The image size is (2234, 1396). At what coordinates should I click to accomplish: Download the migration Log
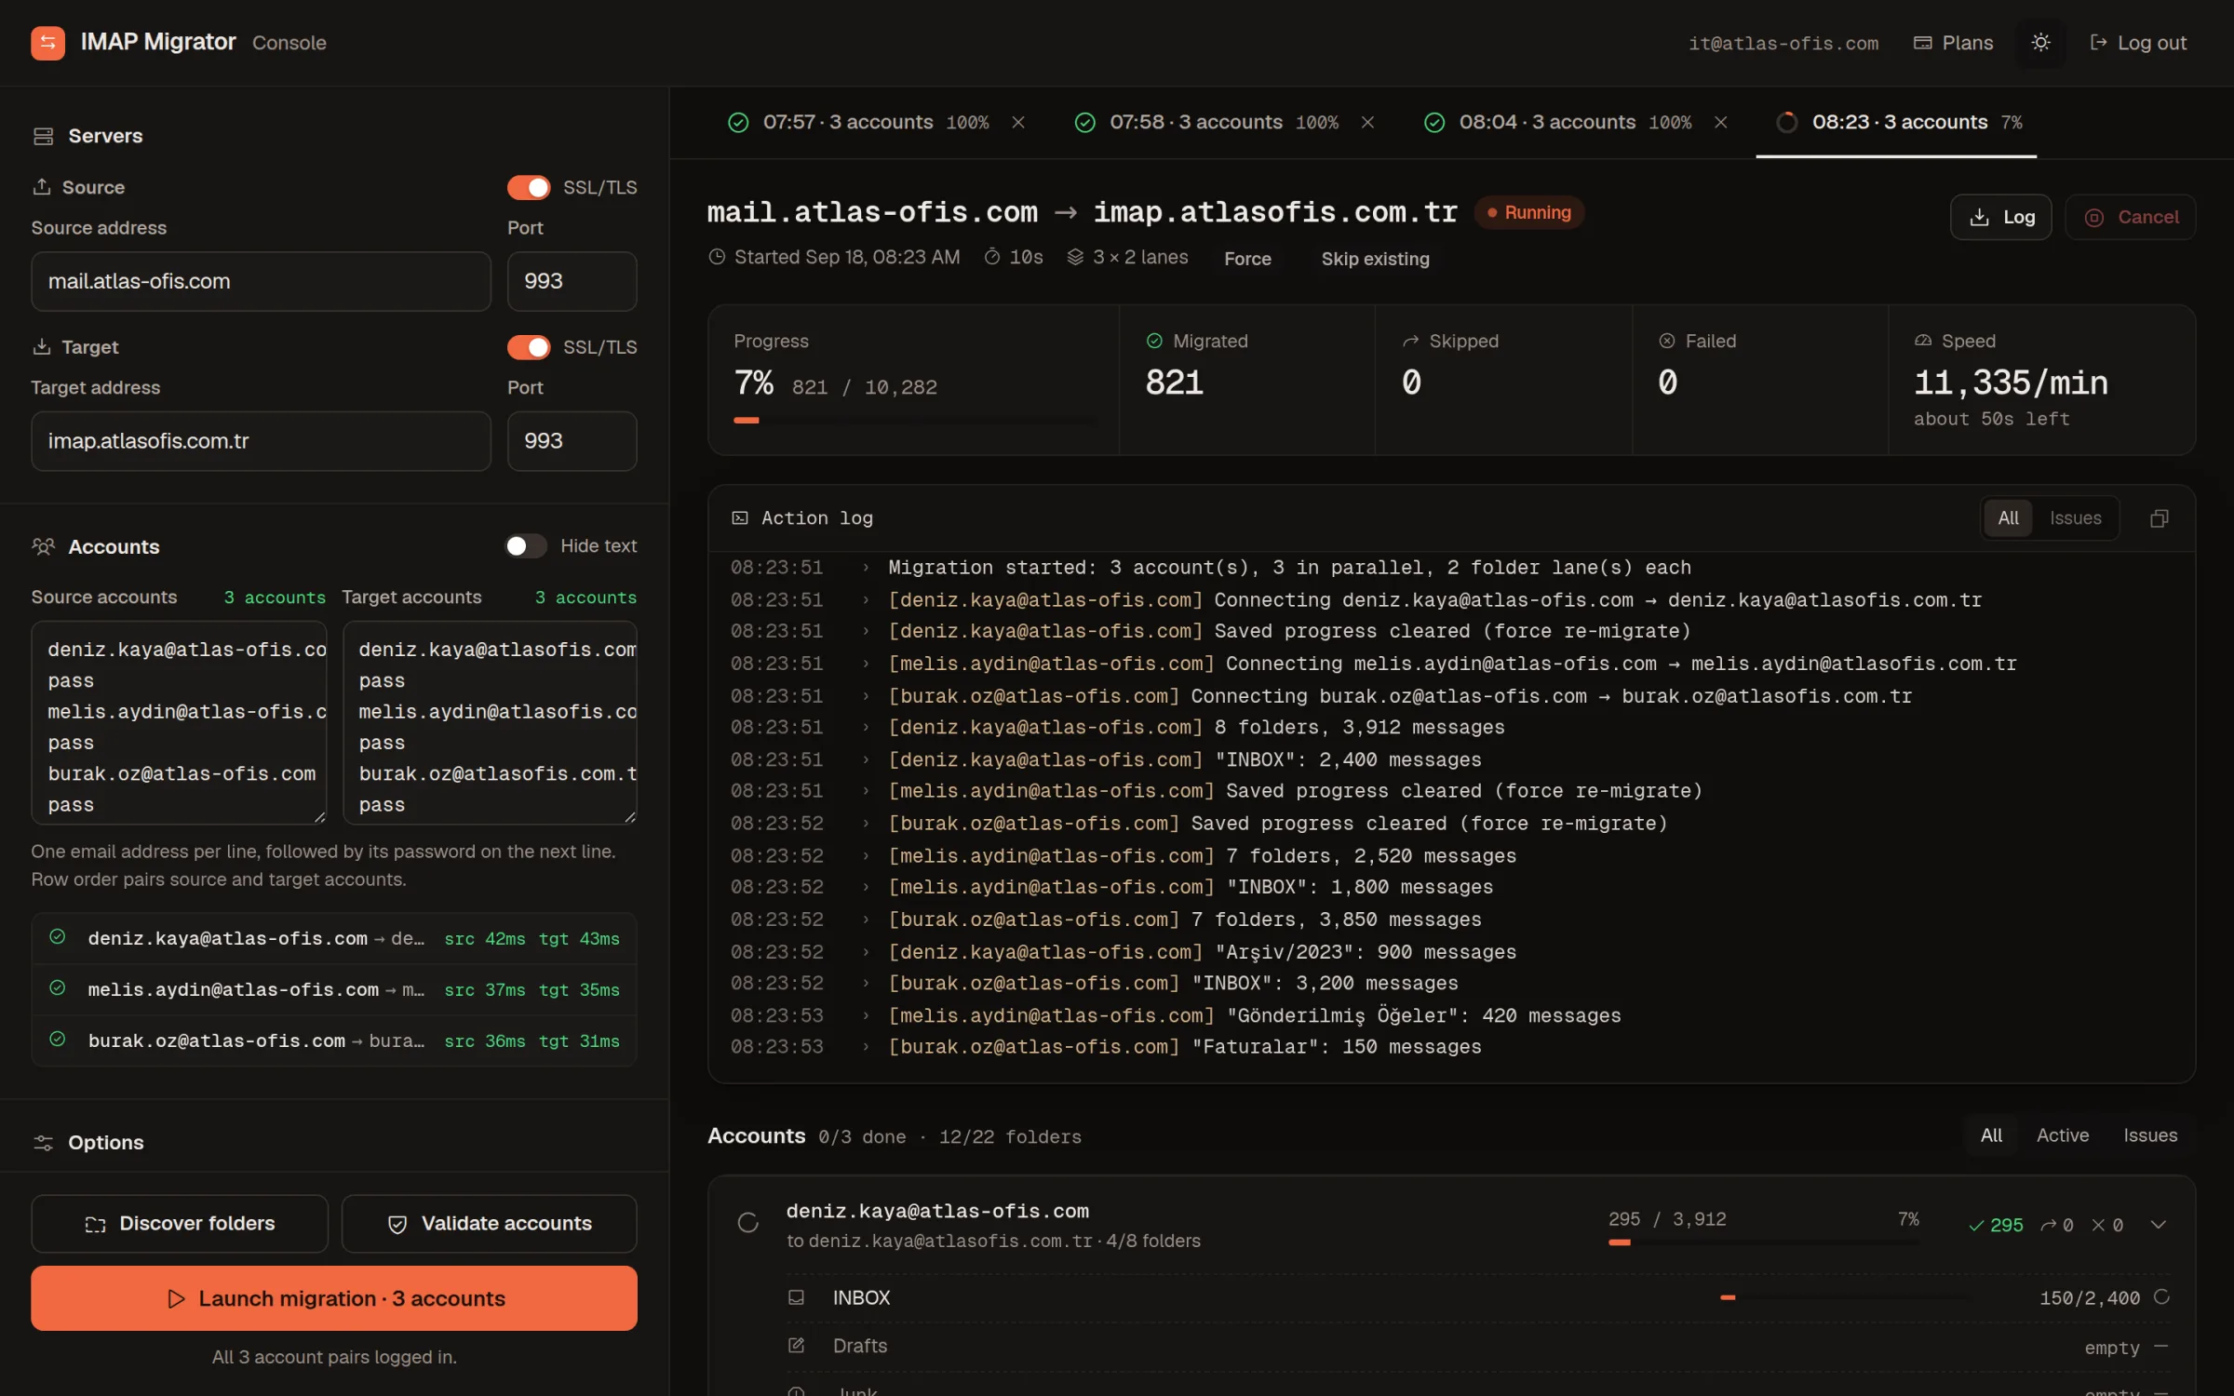2001,217
